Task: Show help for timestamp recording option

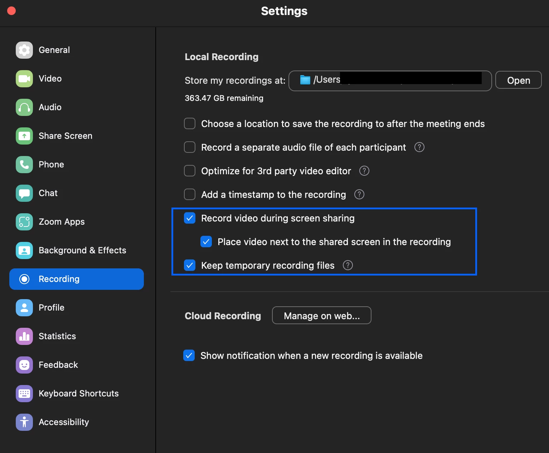Action: tap(359, 194)
